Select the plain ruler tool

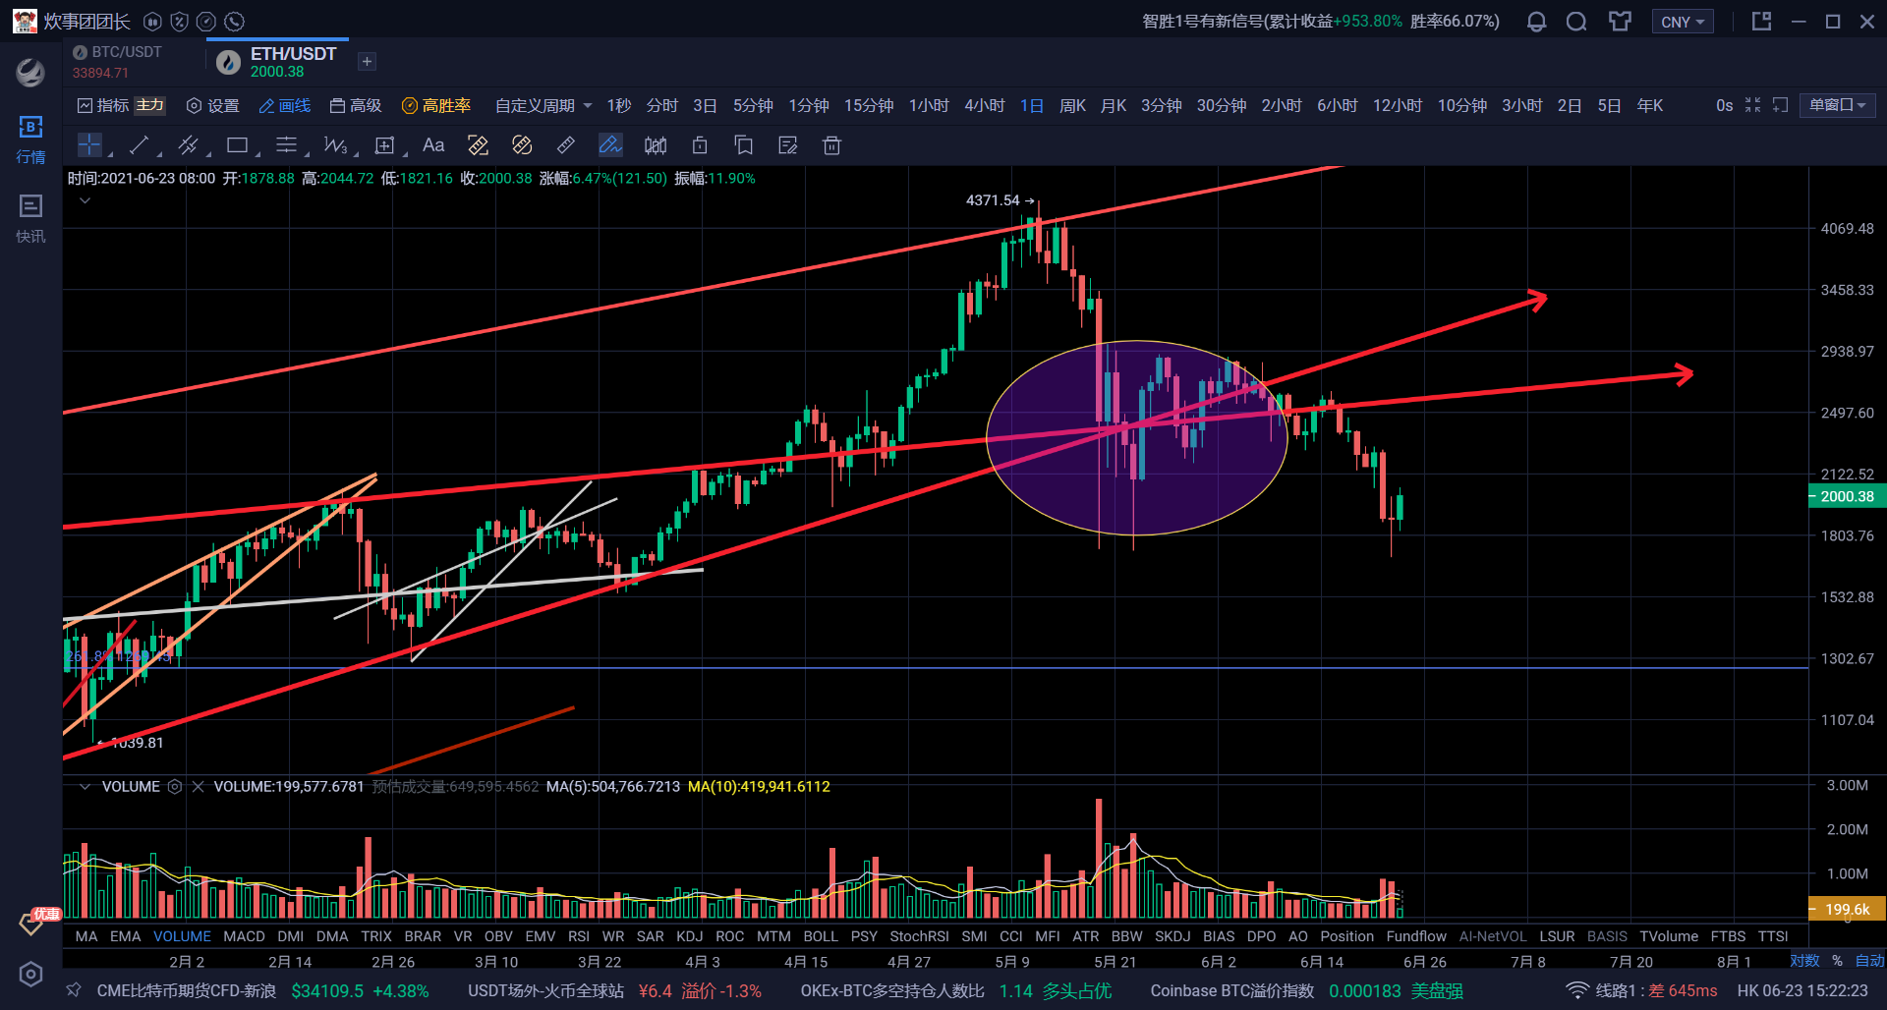coord(566,145)
